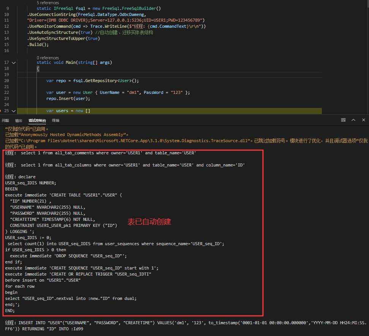The height and width of the screenshot is (336, 369).
Task: Click 'select 1 from all_tab_comments' console line
Action: coord(101,153)
